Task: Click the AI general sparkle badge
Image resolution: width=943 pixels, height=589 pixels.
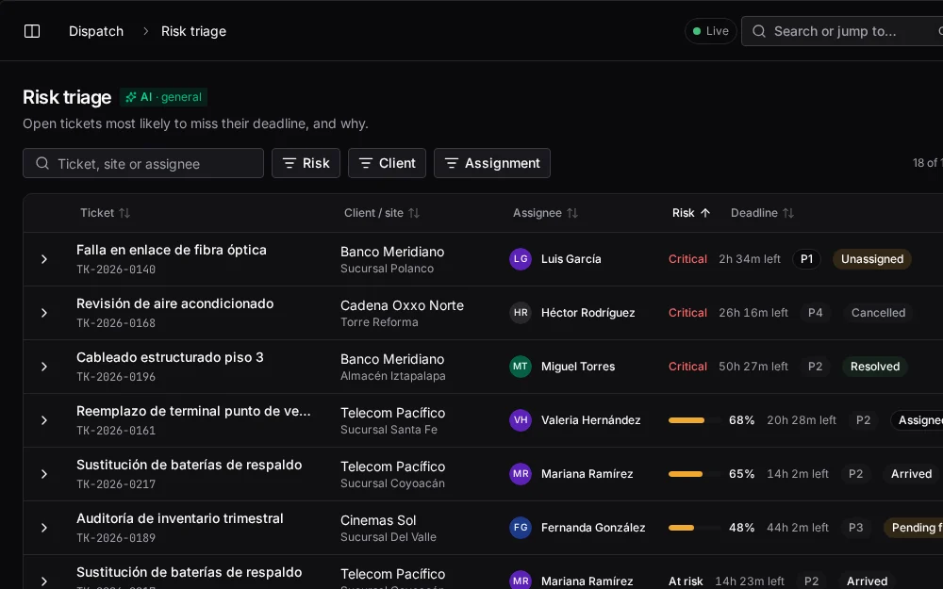Action: coord(163,97)
